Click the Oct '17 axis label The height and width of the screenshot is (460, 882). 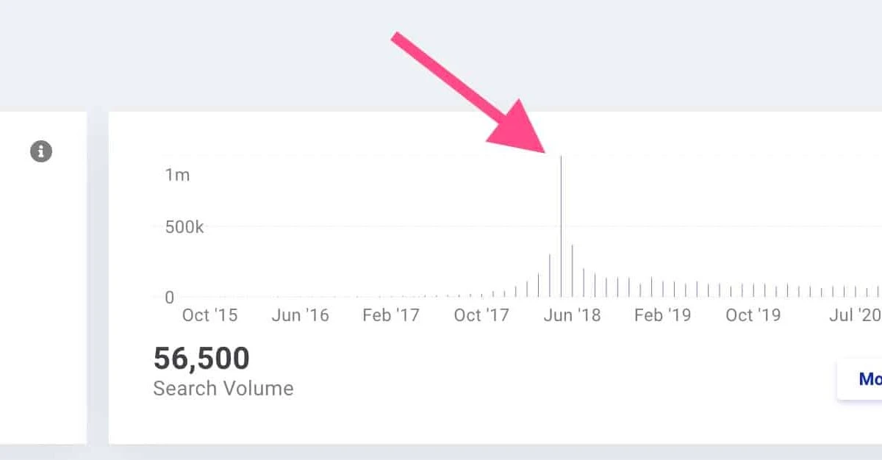(x=481, y=315)
